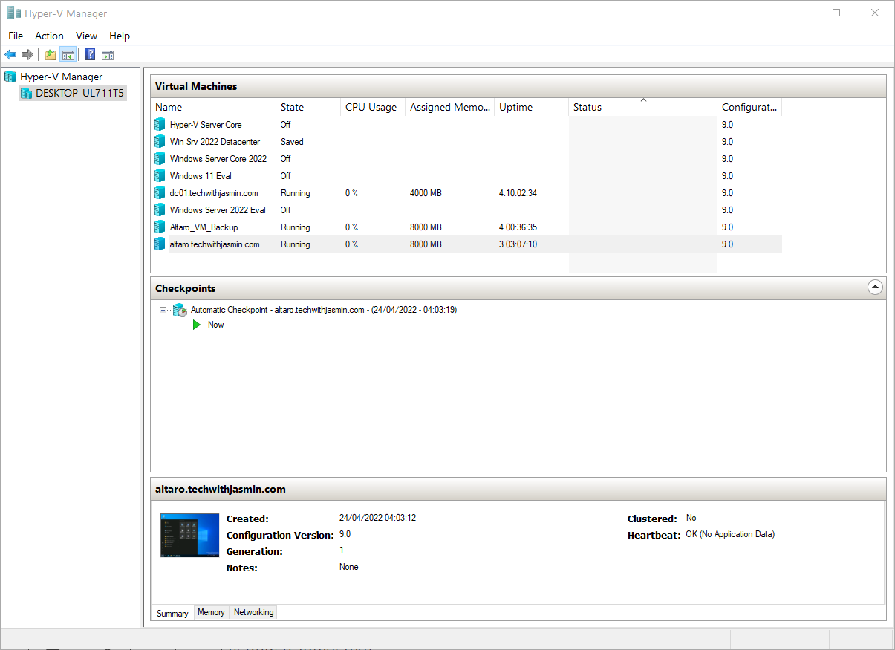Image resolution: width=895 pixels, height=650 pixels.
Task: Collapse the Checkpoints pane with round arrow
Action: tap(875, 287)
